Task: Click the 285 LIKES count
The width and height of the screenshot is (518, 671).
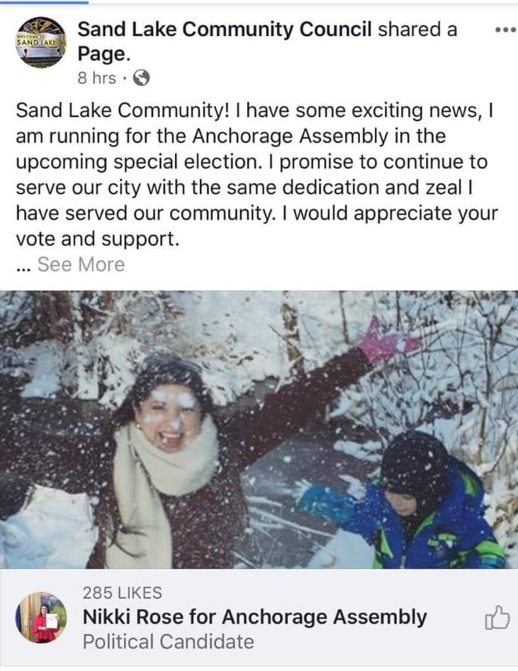Action: pos(122,593)
